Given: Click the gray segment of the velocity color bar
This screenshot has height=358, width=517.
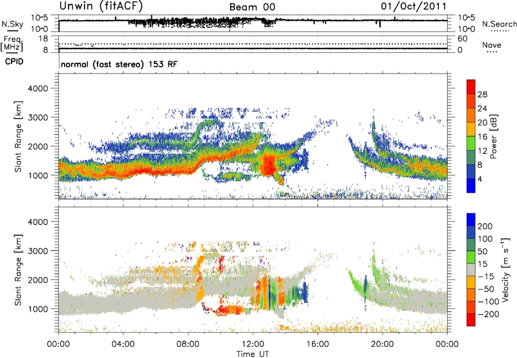Looking at the screenshot, I should (471, 269).
